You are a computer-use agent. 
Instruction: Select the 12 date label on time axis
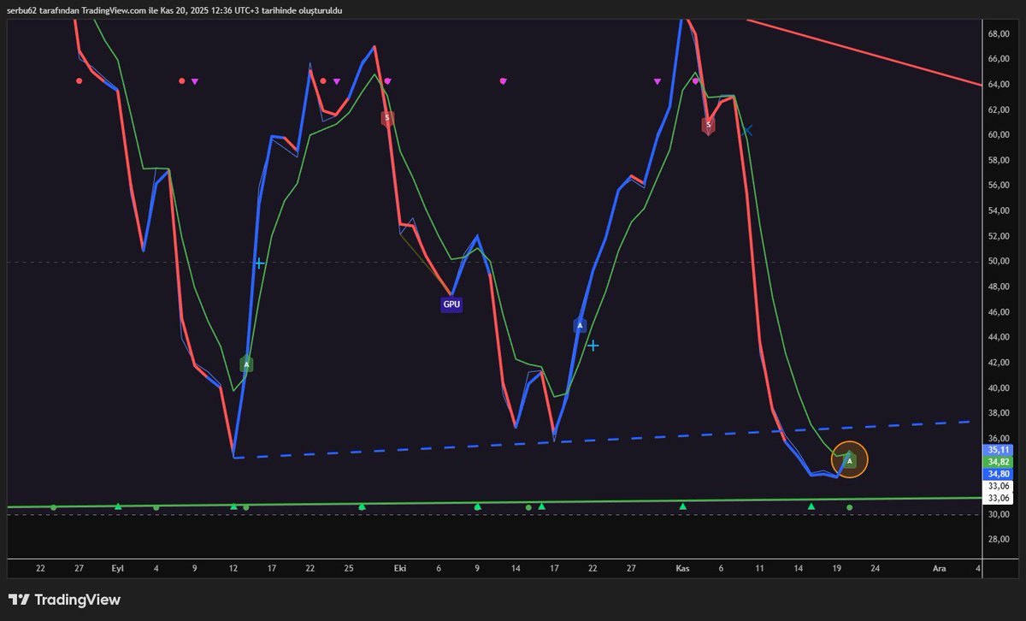233,568
